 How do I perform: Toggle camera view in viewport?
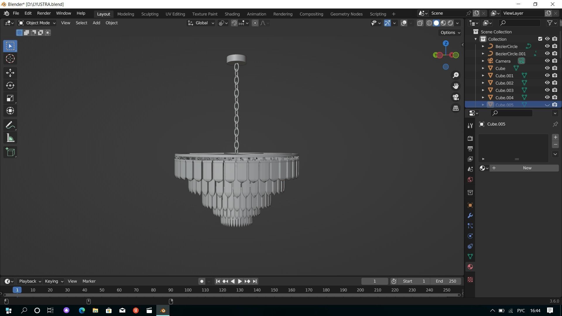456,97
